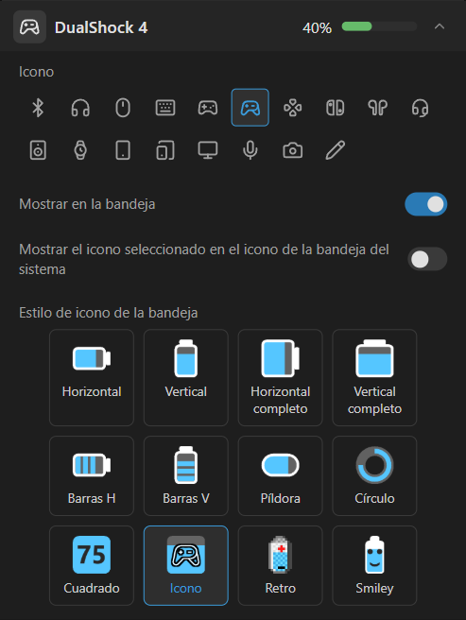The height and width of the screenshot is (620, 466).
Task: Collapse the DualShock 4 settings section
Action: click(440, 26)
